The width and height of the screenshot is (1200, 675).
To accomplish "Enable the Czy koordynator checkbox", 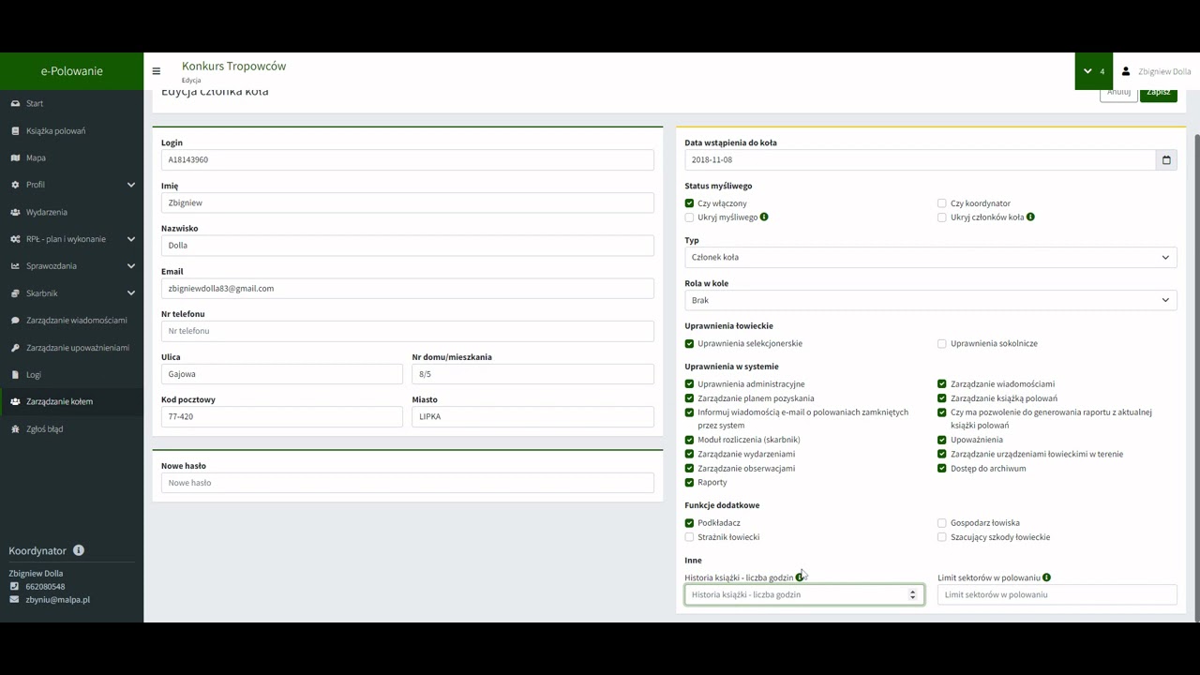I will 942,203.
